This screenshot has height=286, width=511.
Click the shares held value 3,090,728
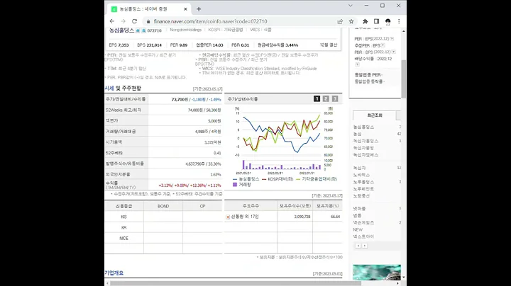(302, 217)
